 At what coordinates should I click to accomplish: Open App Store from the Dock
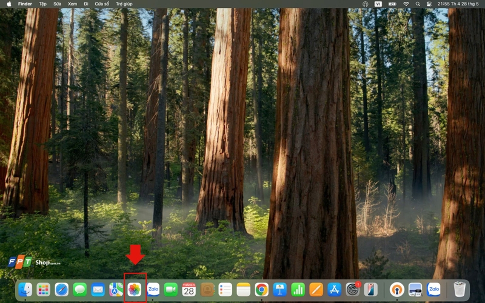pyautogui.click(x=334, y=290)
